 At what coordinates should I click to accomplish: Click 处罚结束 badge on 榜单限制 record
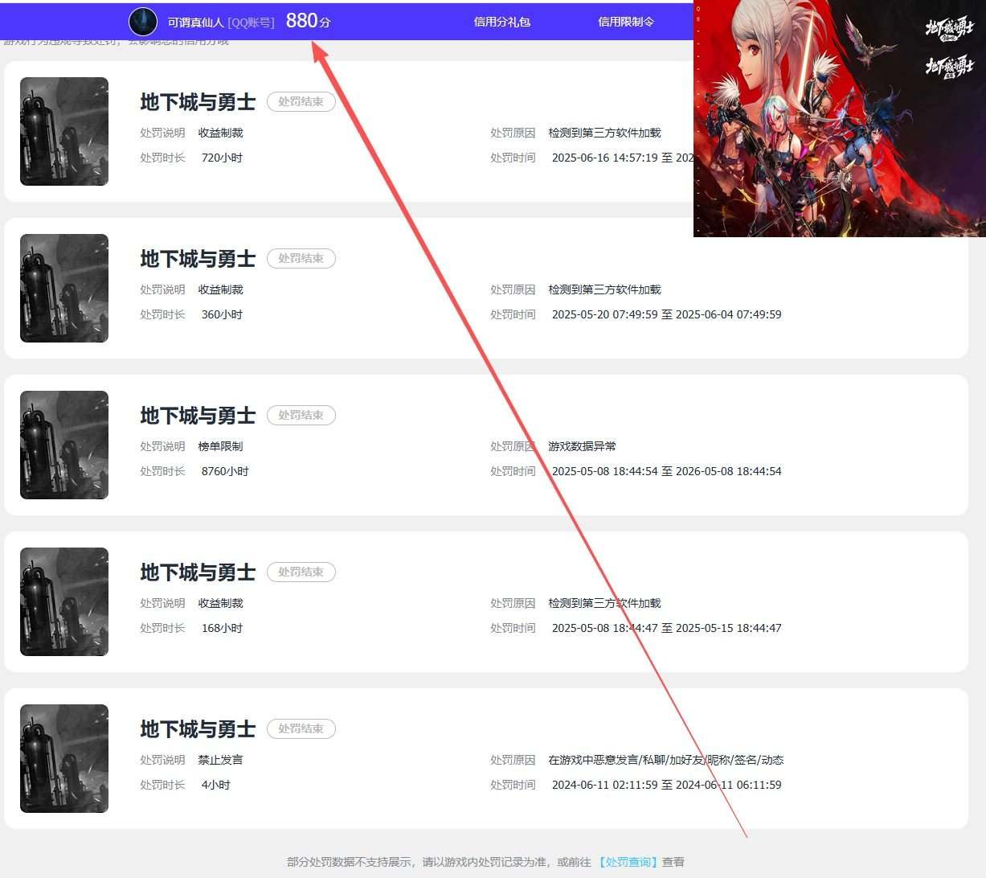tap(301, 416)
